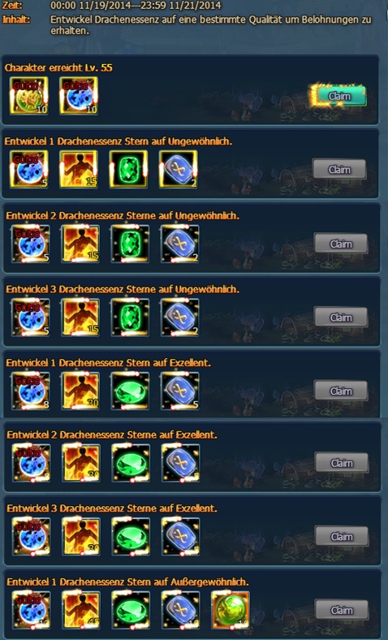Select the blue orb icon in Lv. 55 row
This screenshot has width=388, height=640.
(79, 96)
